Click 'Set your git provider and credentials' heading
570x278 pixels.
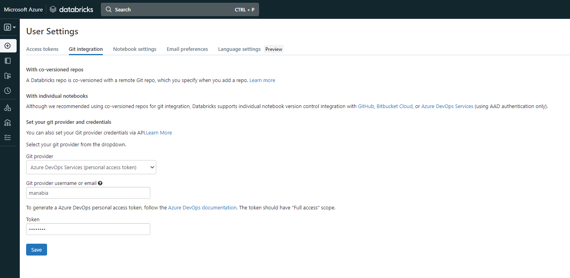click(69, 122)
